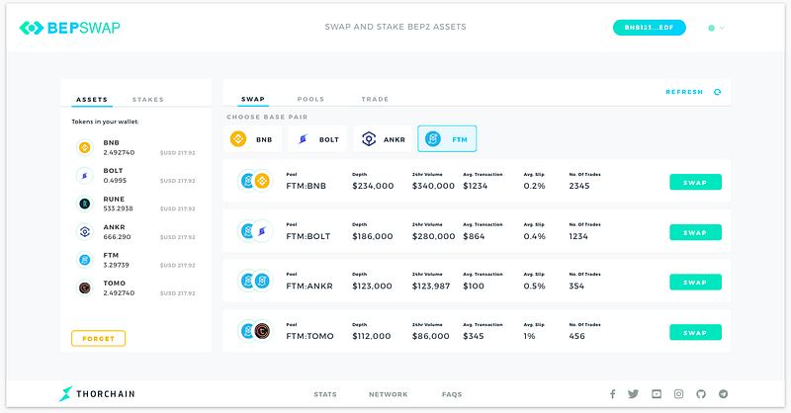Open the Telegram social icon

[724, 394]
